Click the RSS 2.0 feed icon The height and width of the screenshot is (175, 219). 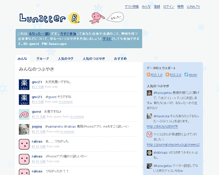[168, 75]
